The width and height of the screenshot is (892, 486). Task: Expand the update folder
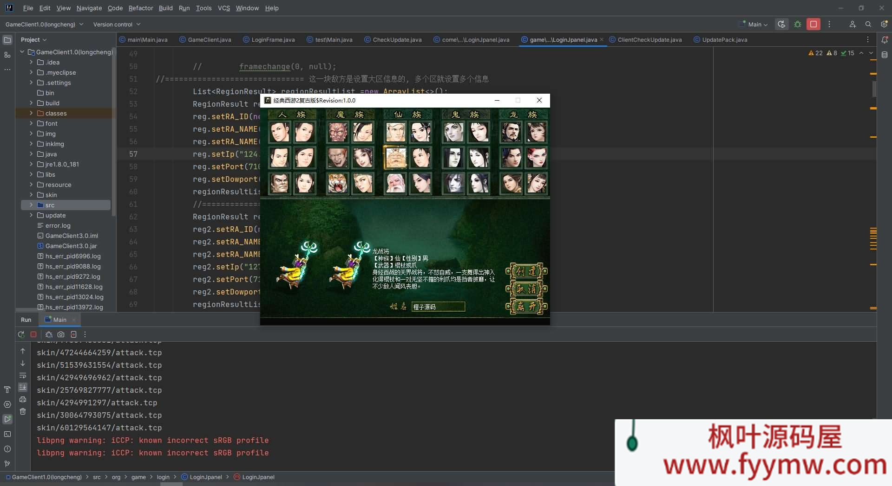coord(31,215)
